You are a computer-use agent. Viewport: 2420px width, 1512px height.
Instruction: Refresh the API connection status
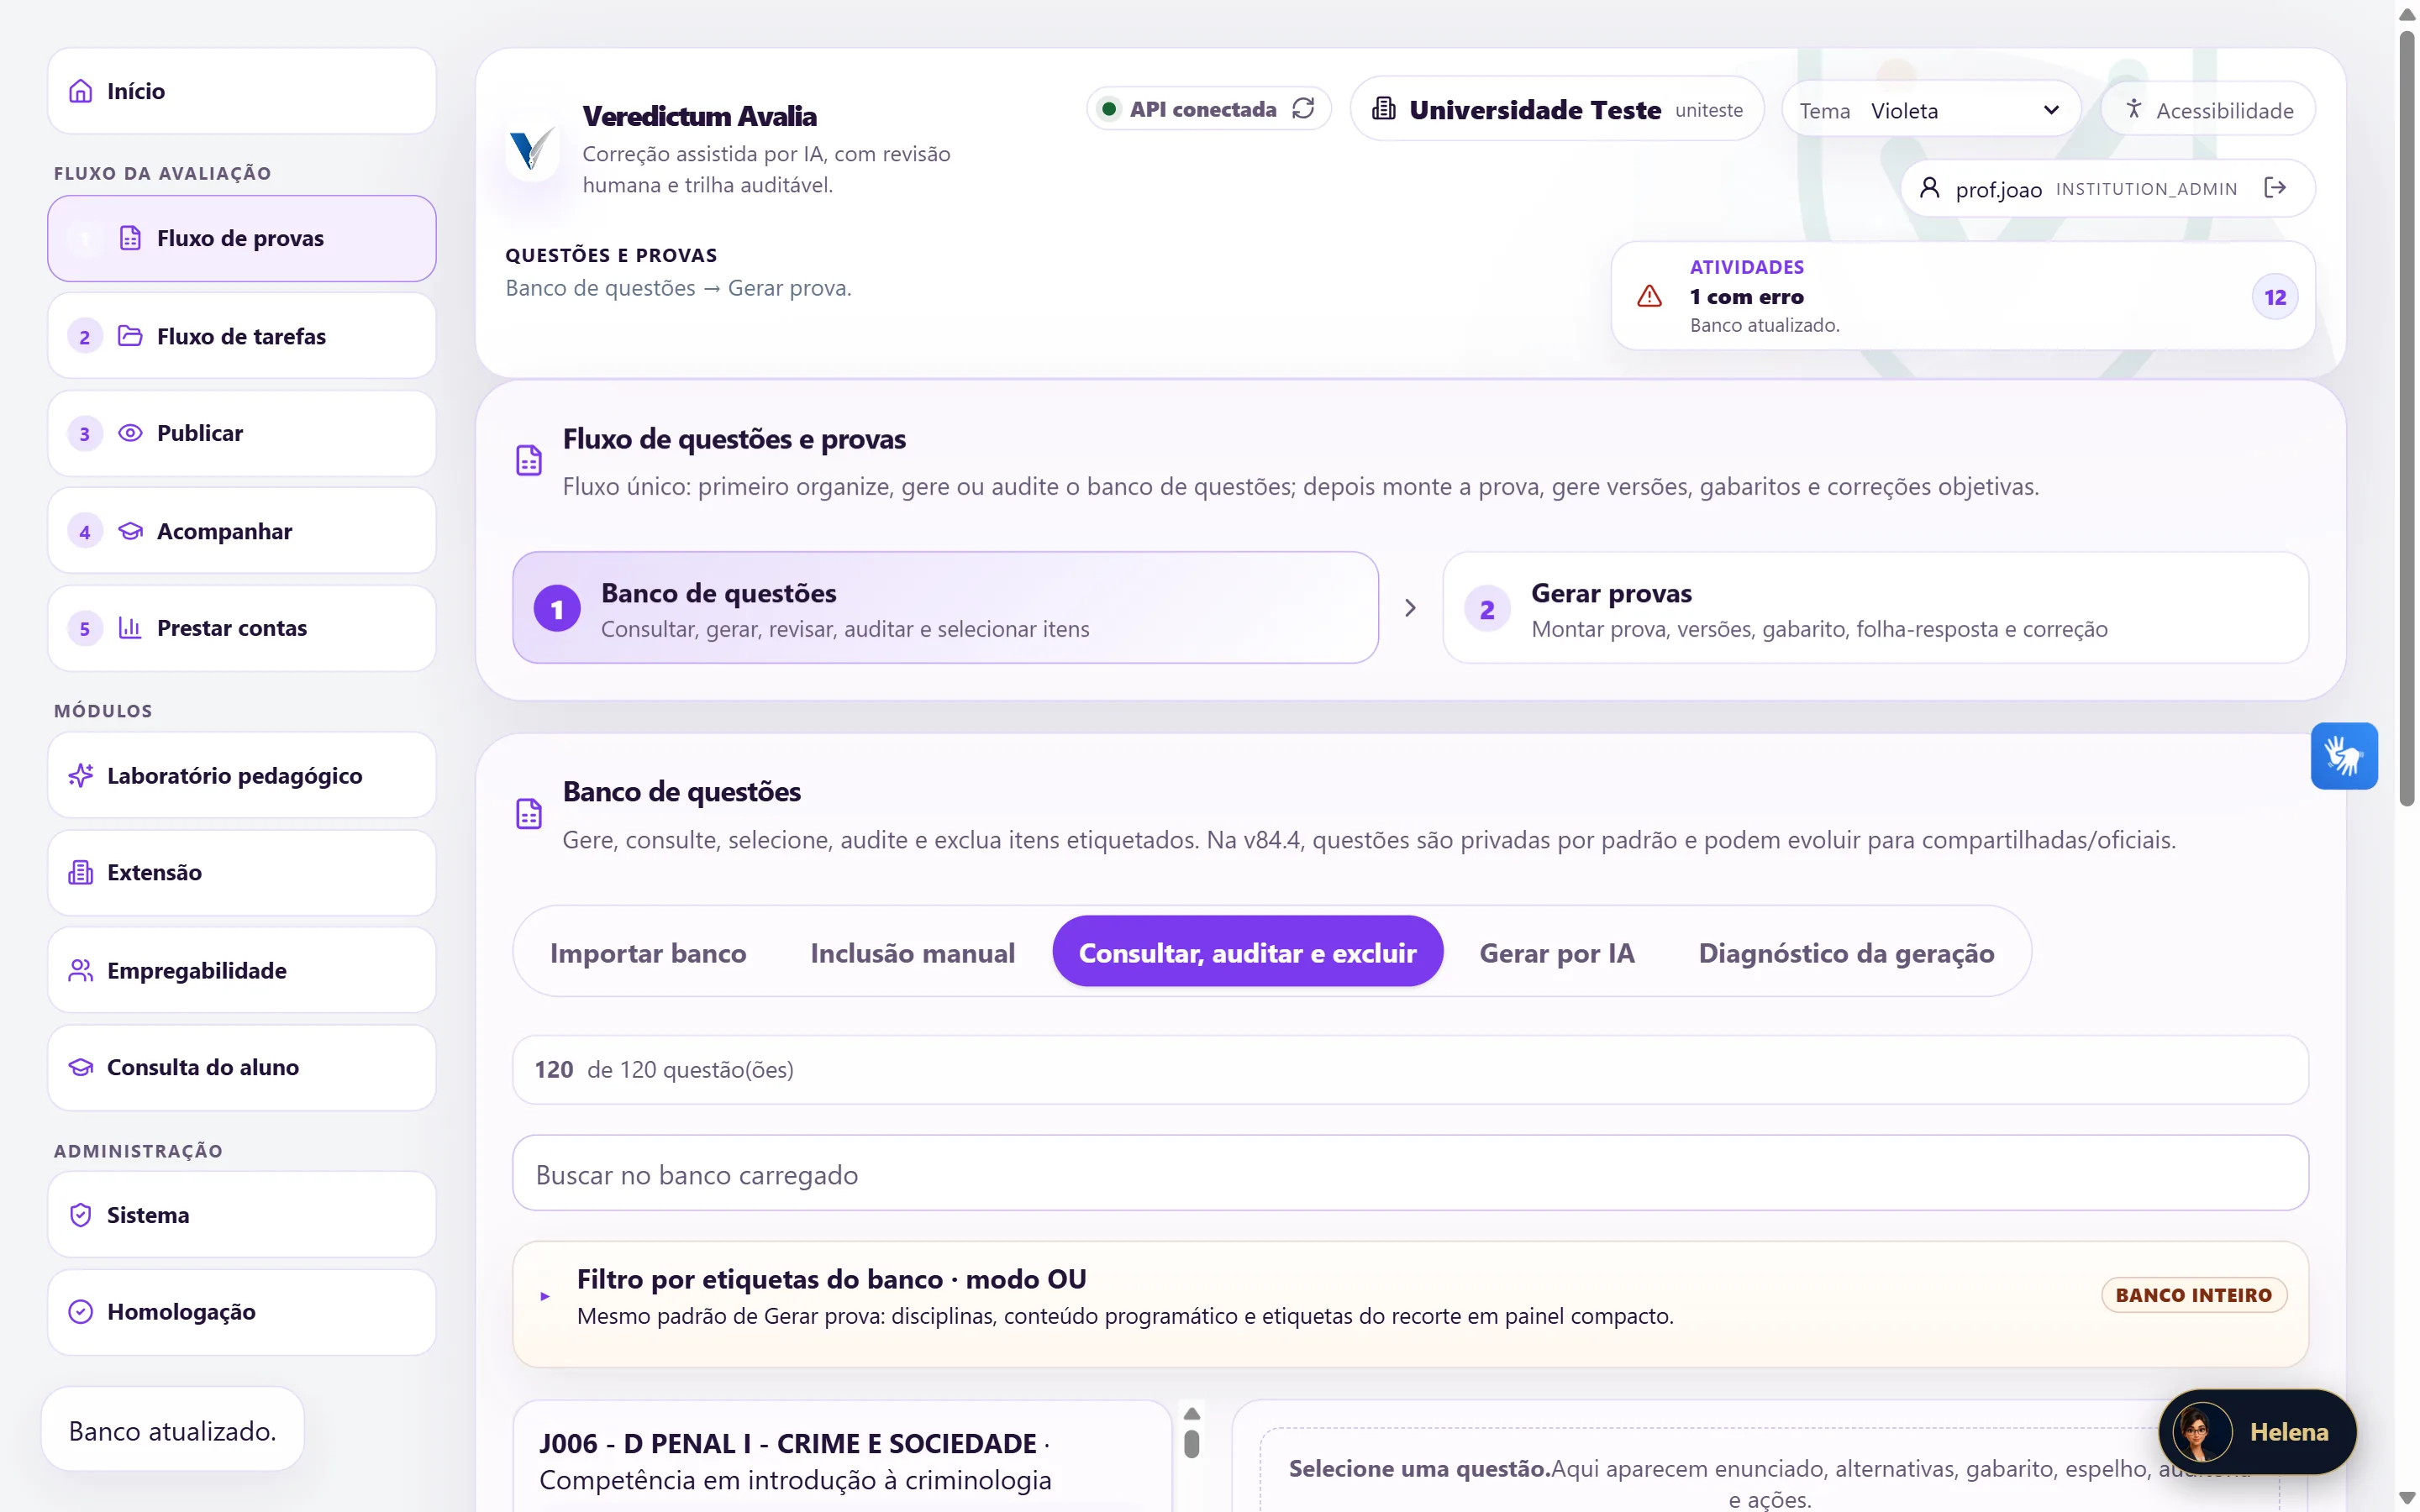tap(1303, 108)
